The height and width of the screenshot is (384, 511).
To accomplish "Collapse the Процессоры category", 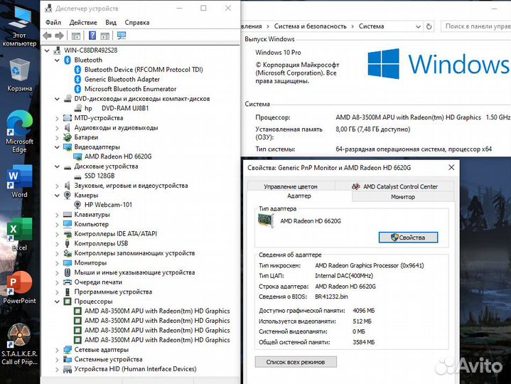I will [x=57, y=302].
